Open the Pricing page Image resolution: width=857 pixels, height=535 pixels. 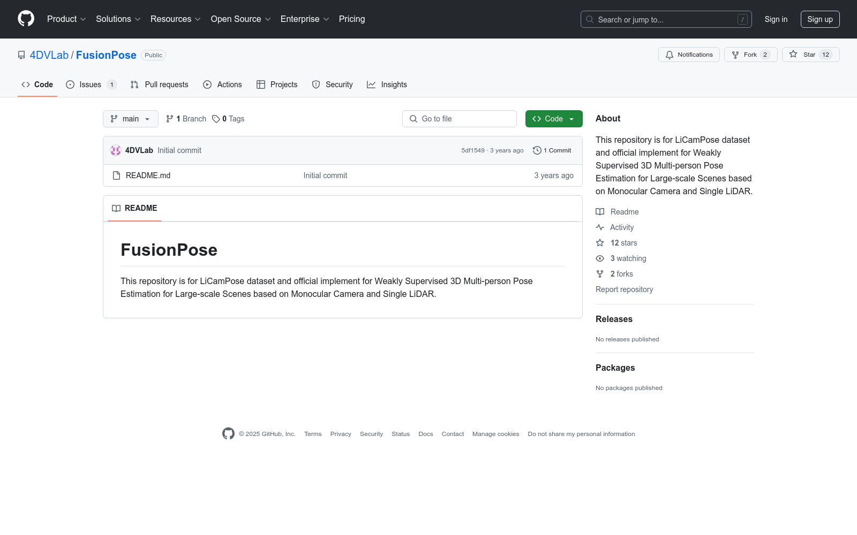coord(352,19)
